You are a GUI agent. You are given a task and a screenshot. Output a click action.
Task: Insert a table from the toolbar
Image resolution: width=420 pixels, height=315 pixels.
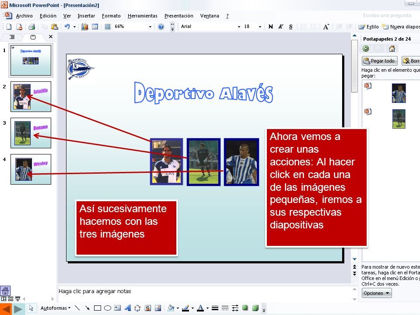click(x=95, y=27)
